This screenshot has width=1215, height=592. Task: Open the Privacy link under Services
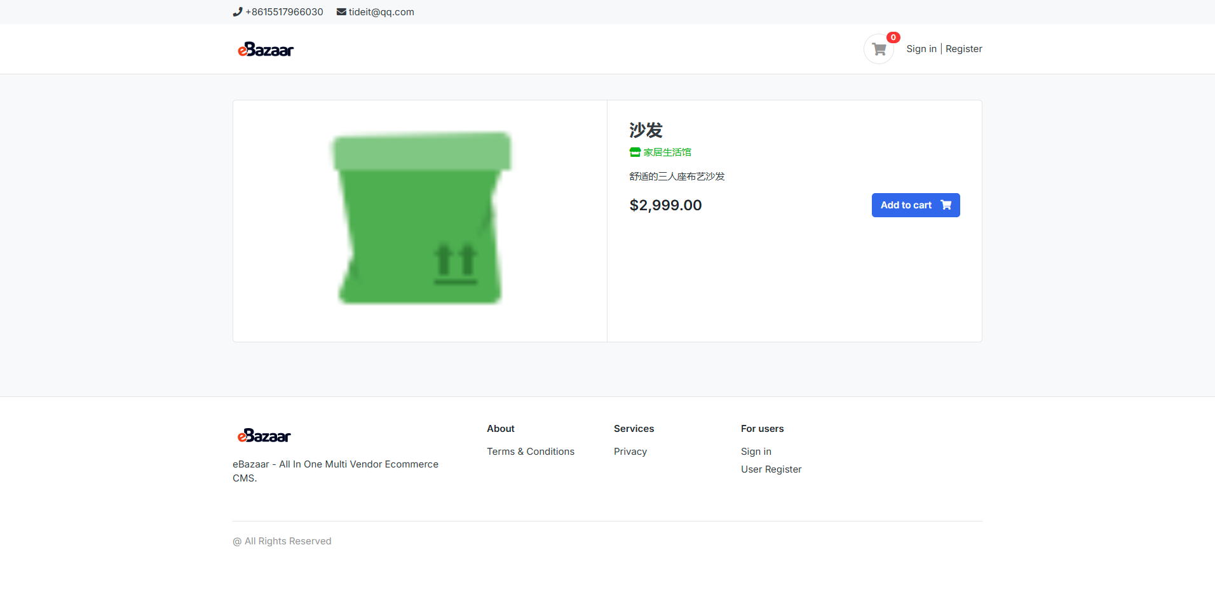point(630,452)
